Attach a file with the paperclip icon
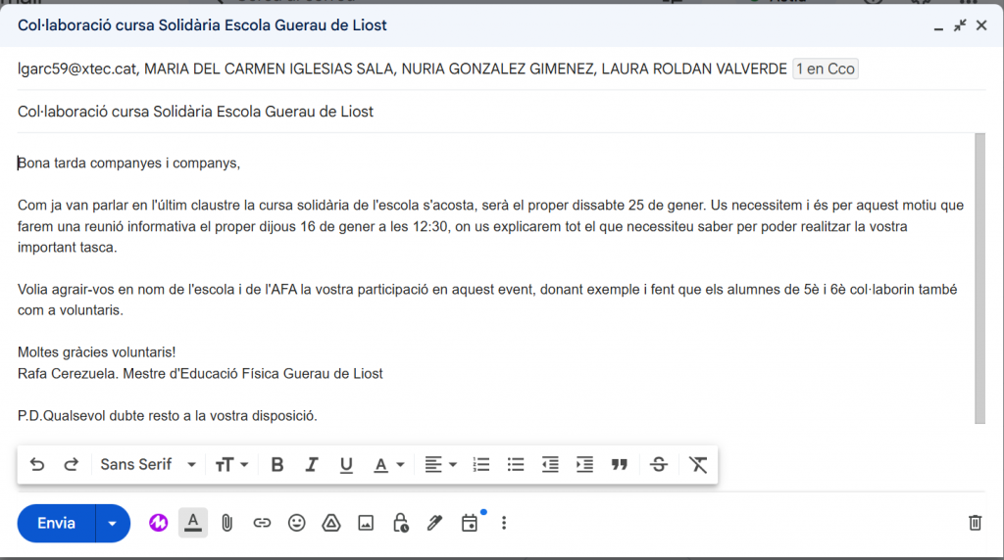Screen dimensions: 1004x560 pos(226,523)
